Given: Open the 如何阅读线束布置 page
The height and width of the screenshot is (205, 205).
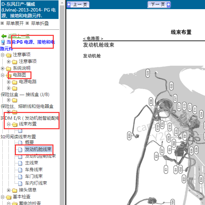Looking at the screenshot, I should click(x=18, y=137).
